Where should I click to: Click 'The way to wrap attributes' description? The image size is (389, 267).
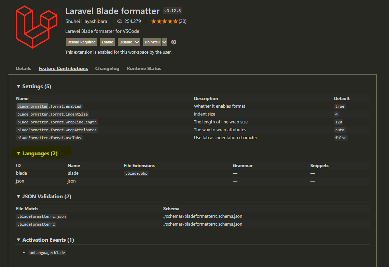coord(220,130)
